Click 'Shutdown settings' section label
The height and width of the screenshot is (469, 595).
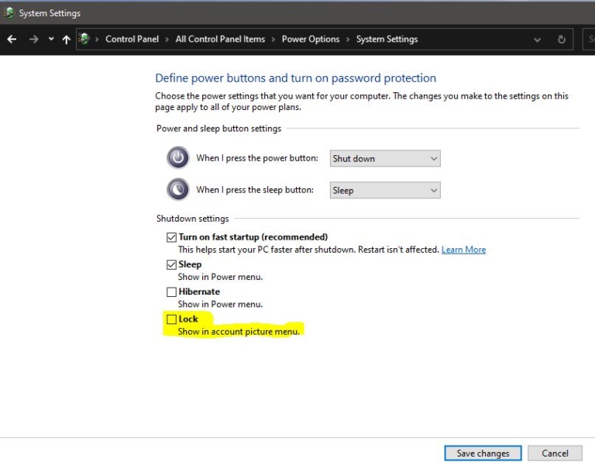(192, 219)
